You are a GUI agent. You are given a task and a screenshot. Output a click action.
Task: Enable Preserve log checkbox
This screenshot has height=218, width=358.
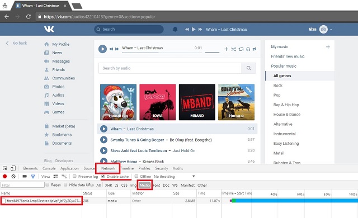(x=74, y=176)
